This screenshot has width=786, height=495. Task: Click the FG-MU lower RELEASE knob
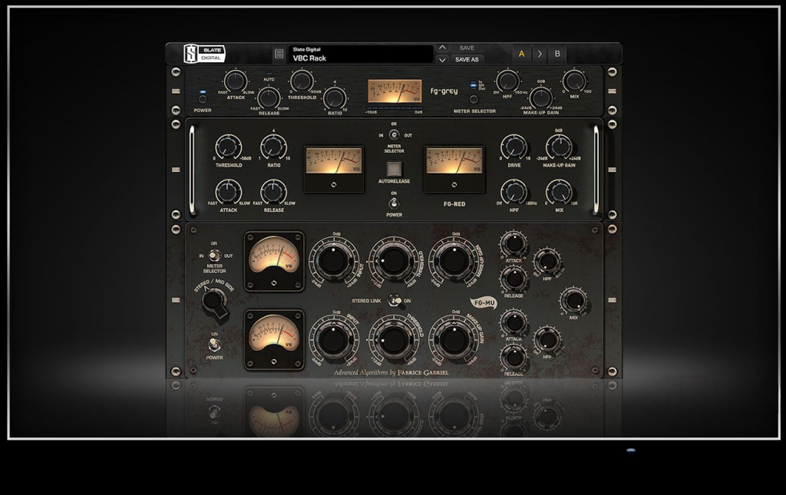point(514,357)
